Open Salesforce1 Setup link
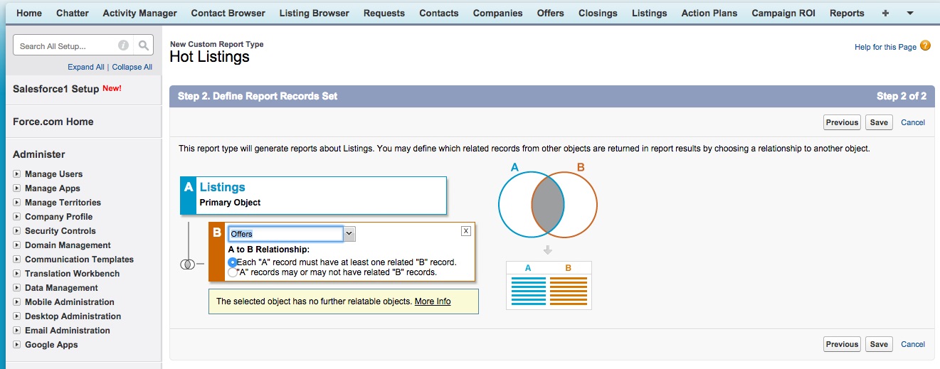 (56, 90)
